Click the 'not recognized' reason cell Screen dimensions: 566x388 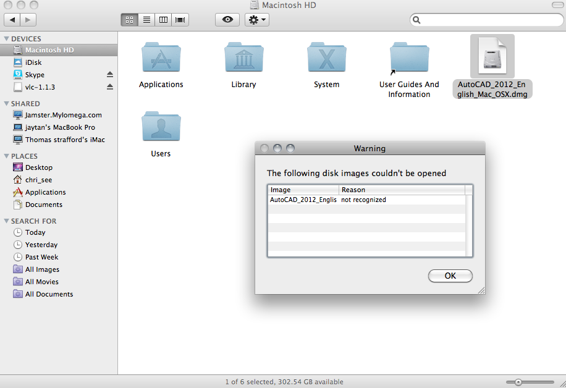(363, 200)
